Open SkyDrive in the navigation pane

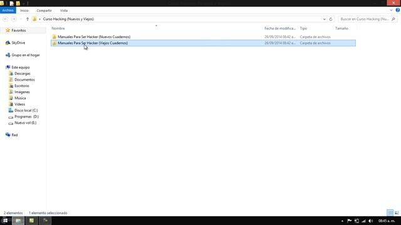(x=18, y=43)
